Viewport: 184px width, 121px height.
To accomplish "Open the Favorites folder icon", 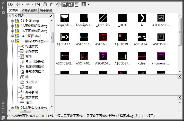I will click(52, 4).
